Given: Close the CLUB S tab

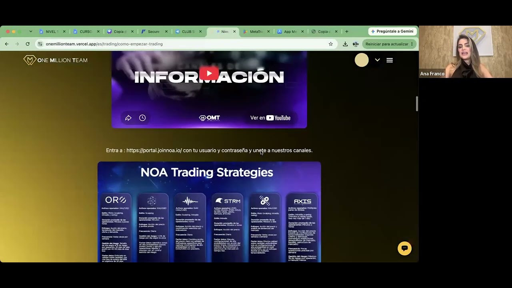Looking at the screenshot, I should click(200, 32).
